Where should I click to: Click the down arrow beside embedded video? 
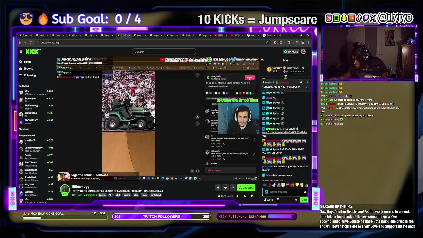(197, 123)
